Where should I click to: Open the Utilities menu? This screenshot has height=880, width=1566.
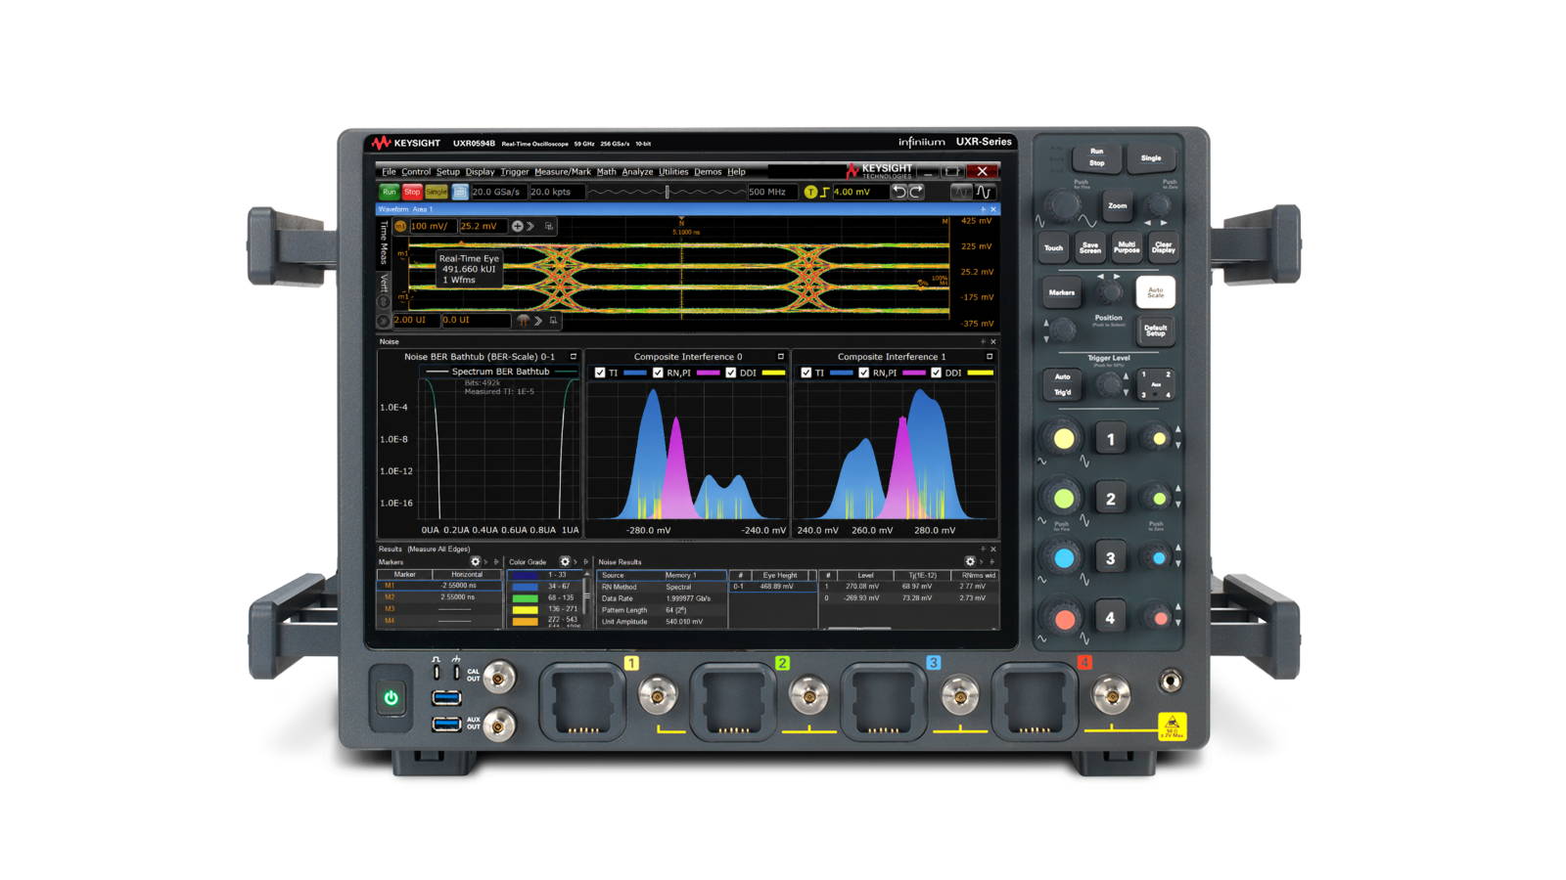coord(673,172)
